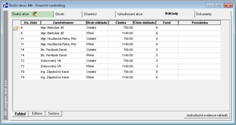236x125 pixels.
Task: Minimize the Školící akce window
Action: 210,6
